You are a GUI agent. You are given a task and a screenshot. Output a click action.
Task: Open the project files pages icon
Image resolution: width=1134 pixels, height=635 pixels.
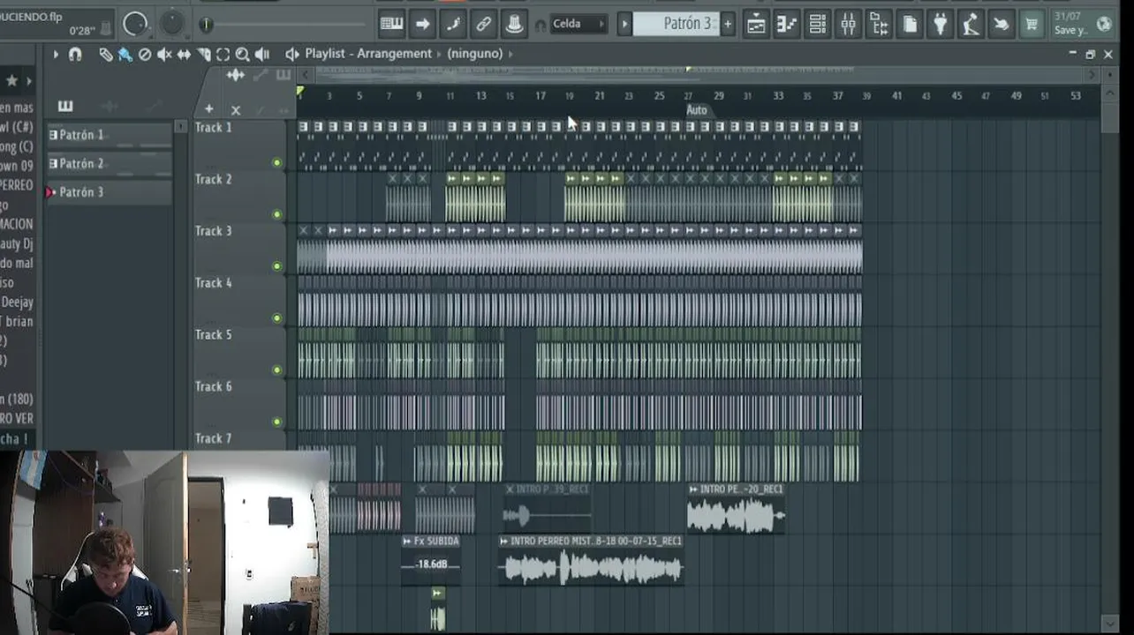coord(910,25)
